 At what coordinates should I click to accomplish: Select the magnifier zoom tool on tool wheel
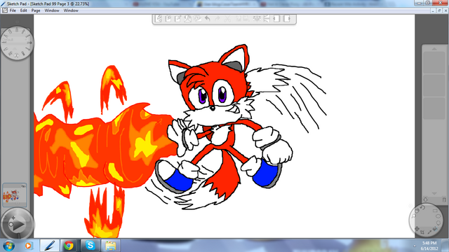pyautogui.click(x=414, y=216)
